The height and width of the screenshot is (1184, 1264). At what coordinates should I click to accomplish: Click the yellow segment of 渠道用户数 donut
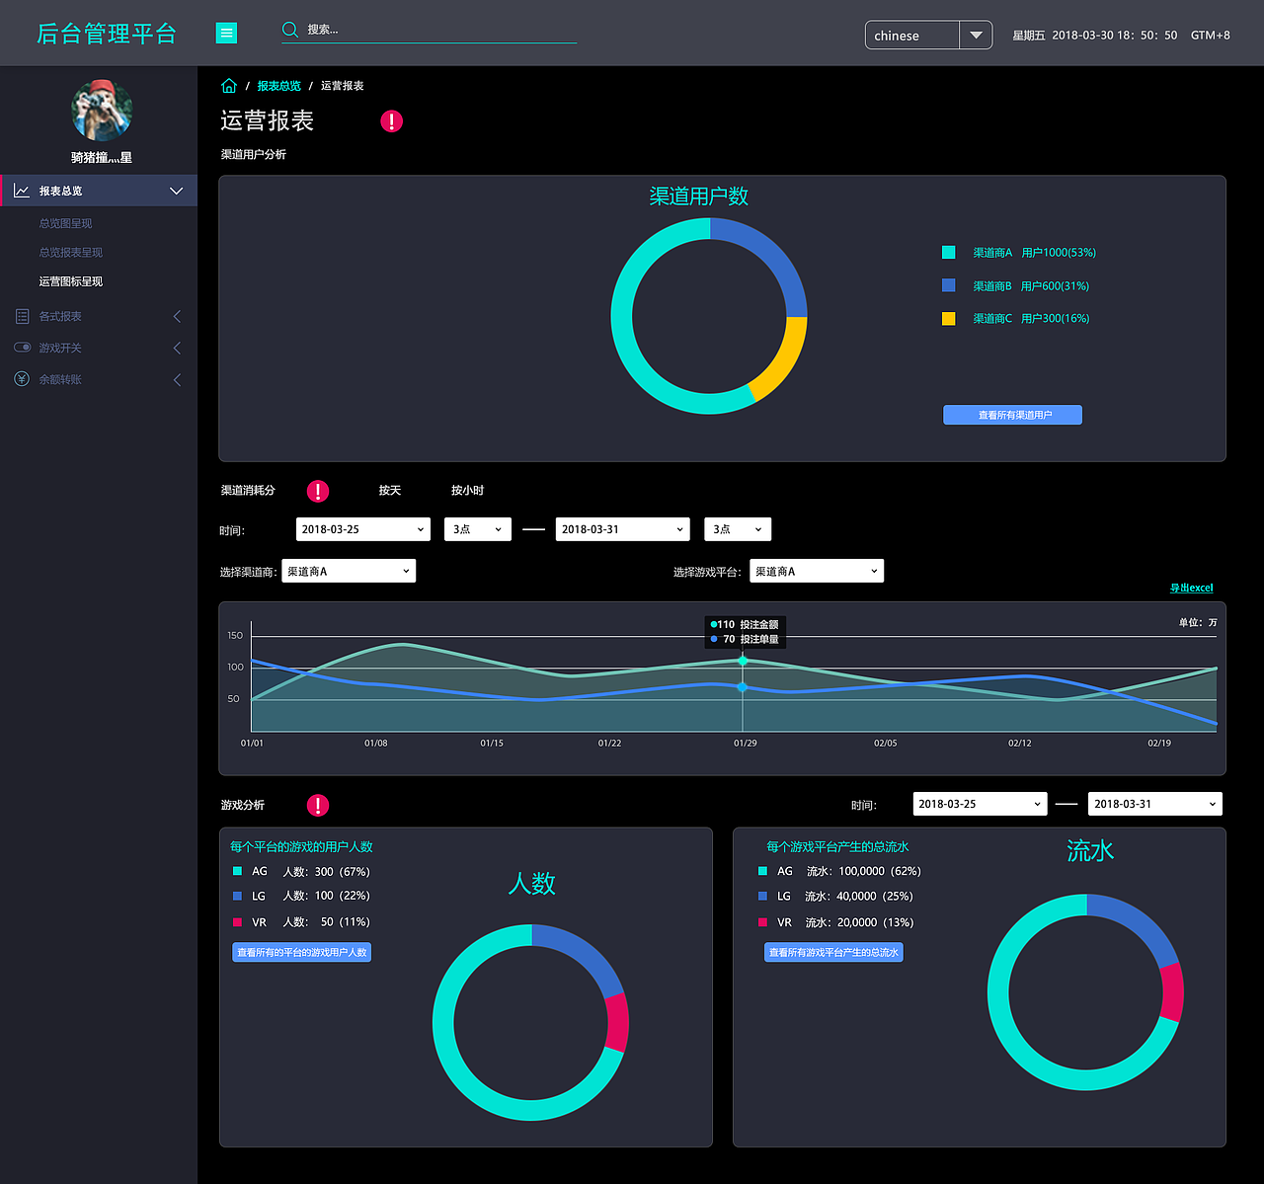pyautogui.click(x=782, y=357)
